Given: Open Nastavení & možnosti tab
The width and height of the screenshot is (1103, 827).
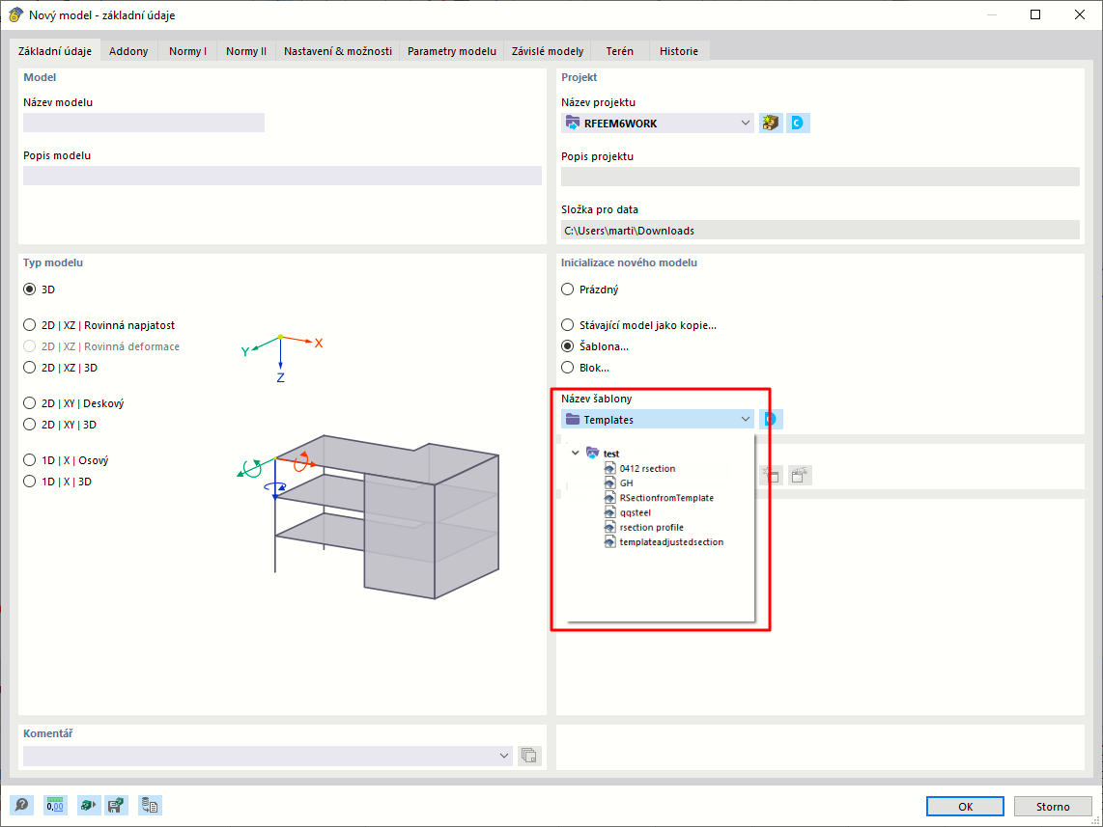Looking at the screenshot, I should 338,51.
